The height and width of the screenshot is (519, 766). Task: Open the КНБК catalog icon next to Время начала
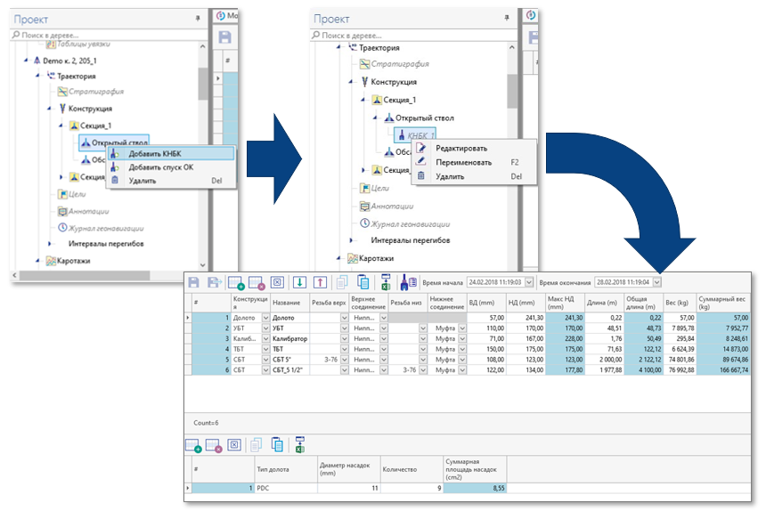pos(408,281)
